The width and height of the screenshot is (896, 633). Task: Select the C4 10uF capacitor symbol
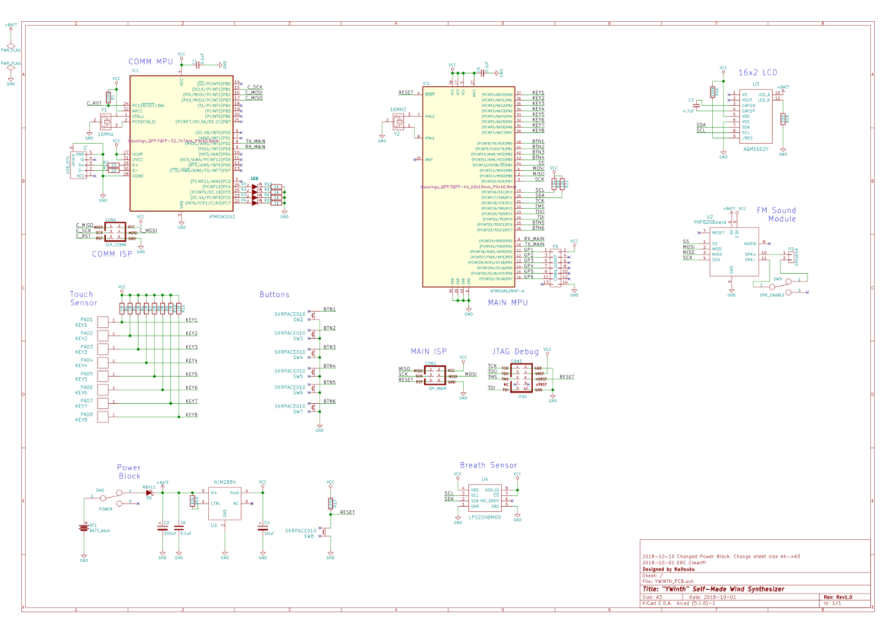tap(262, 528)
